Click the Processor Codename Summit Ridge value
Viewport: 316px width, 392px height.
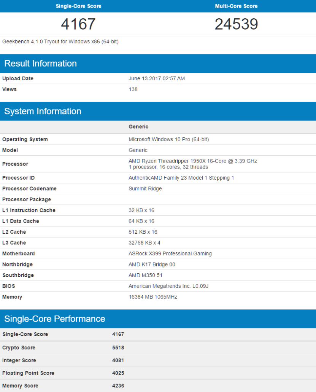pos(145,188)
